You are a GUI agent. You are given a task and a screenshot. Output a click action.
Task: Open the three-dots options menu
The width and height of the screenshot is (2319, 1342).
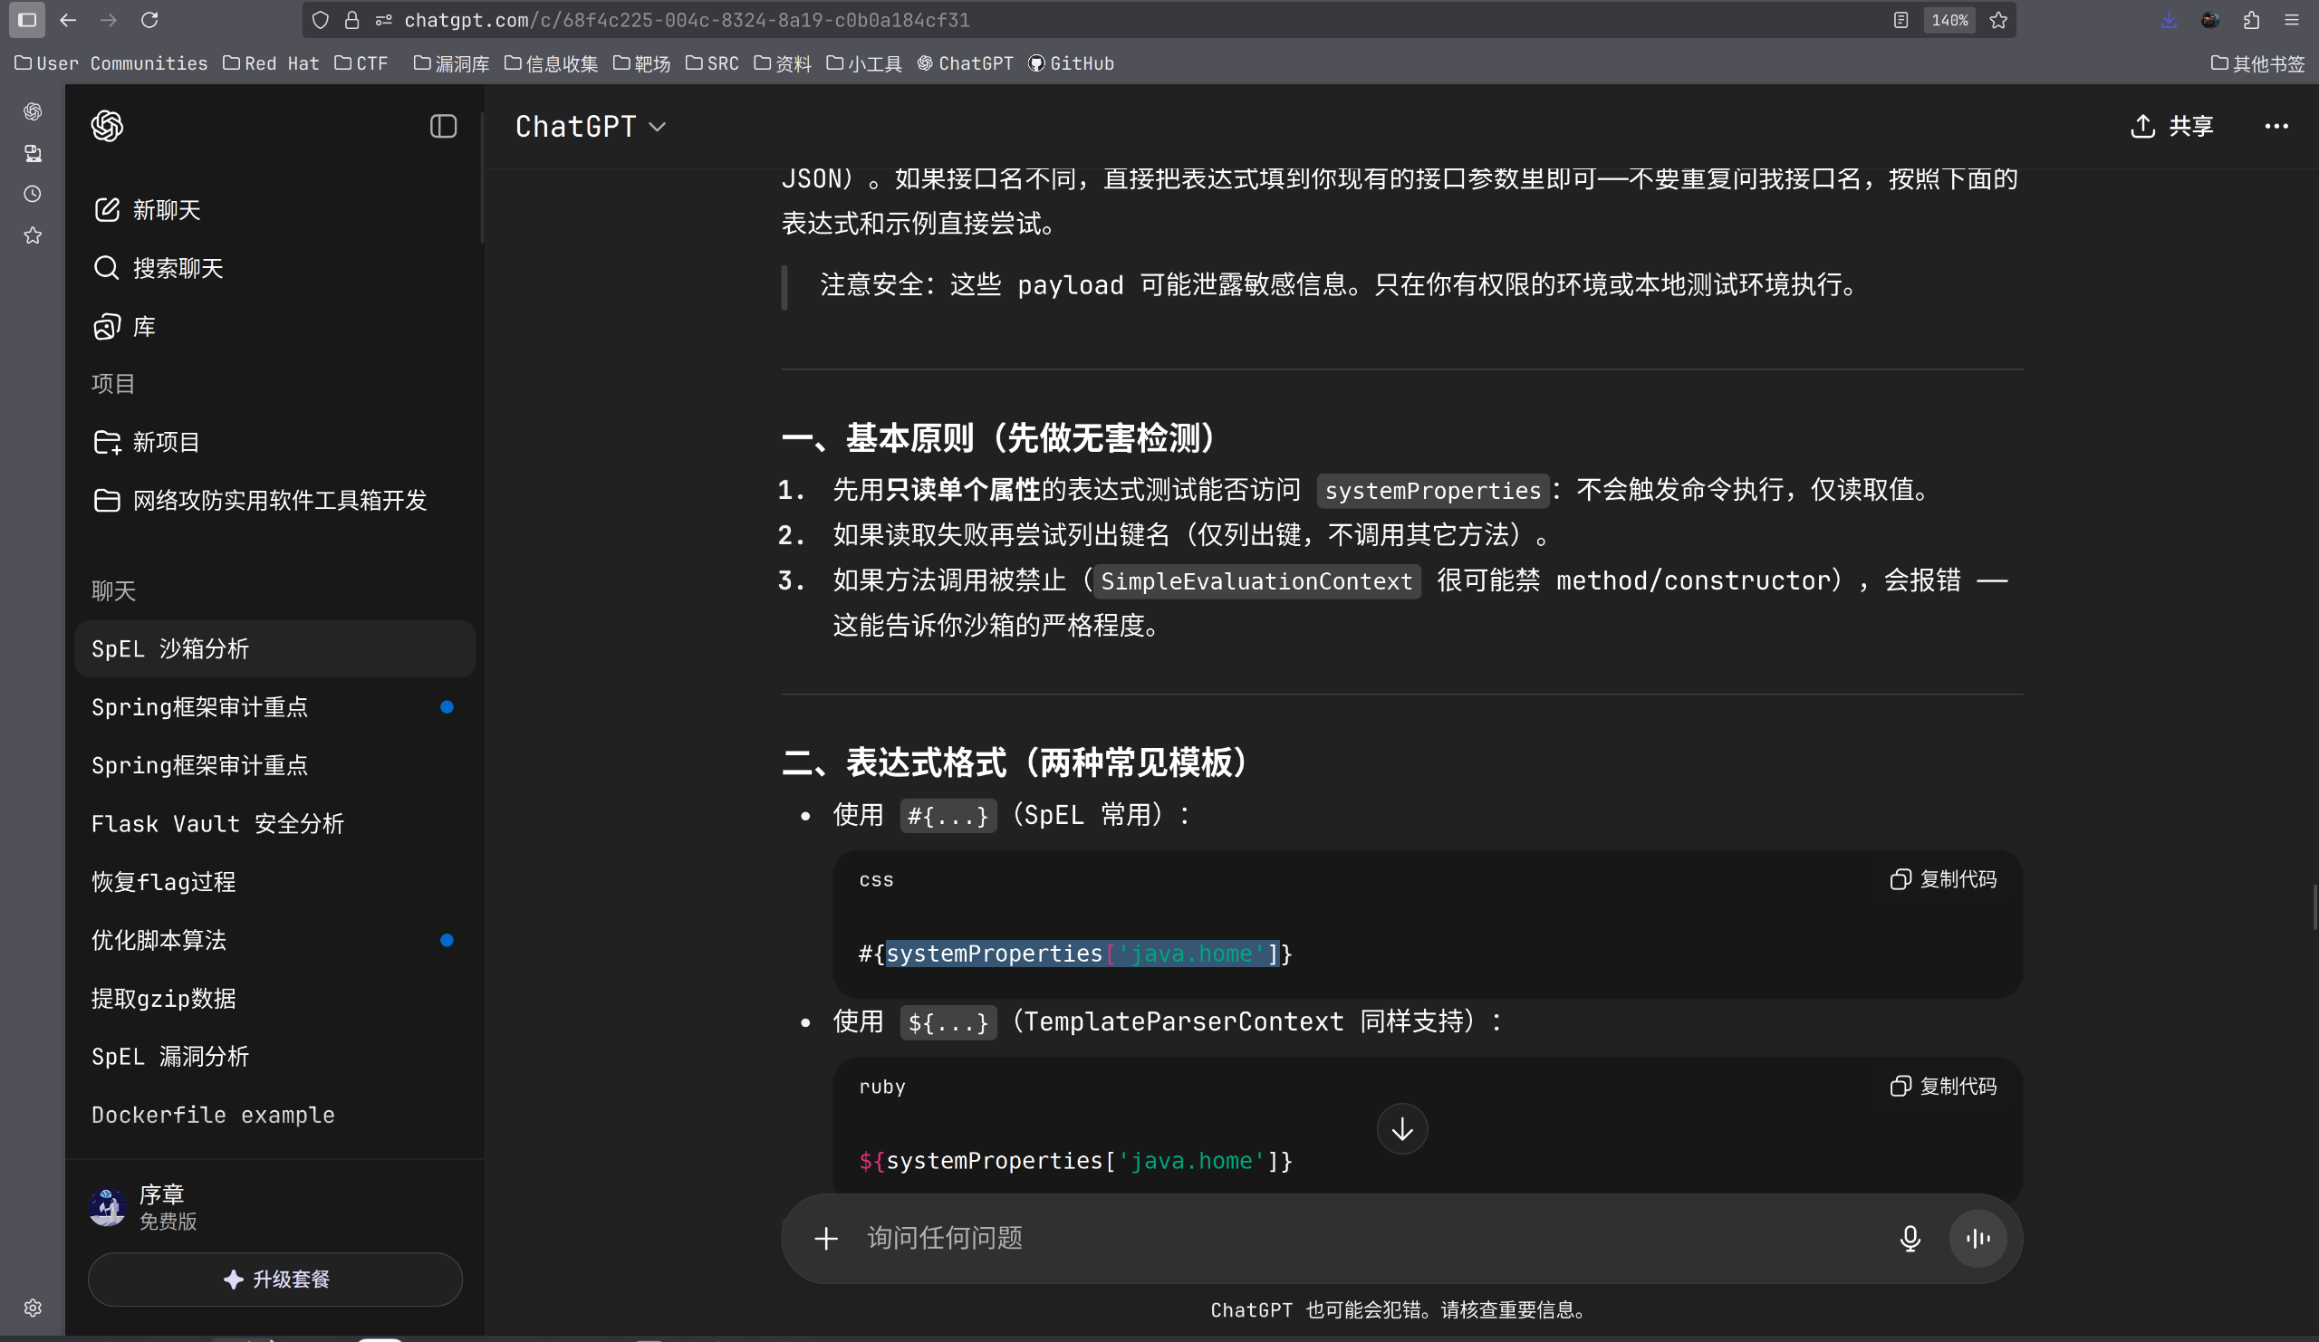point(2276,126)
